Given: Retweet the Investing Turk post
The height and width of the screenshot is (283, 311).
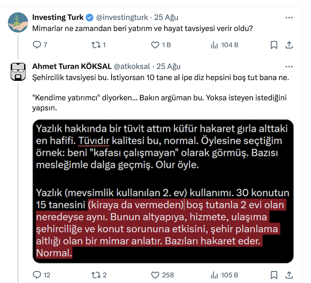Looking at the screenshot, I should coord(96,45).
